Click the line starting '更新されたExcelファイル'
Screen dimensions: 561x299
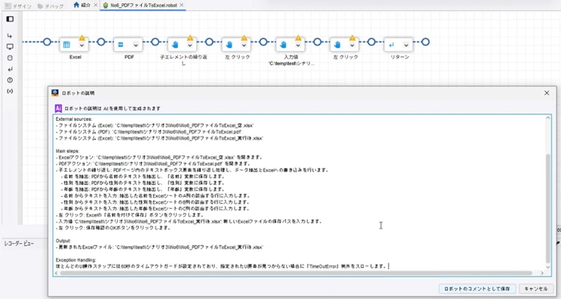[159, 247]
